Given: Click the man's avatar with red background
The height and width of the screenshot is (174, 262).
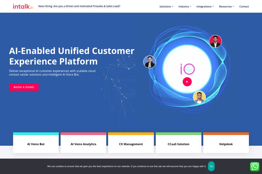Looking at the screenshot, I should coord(215,41).
